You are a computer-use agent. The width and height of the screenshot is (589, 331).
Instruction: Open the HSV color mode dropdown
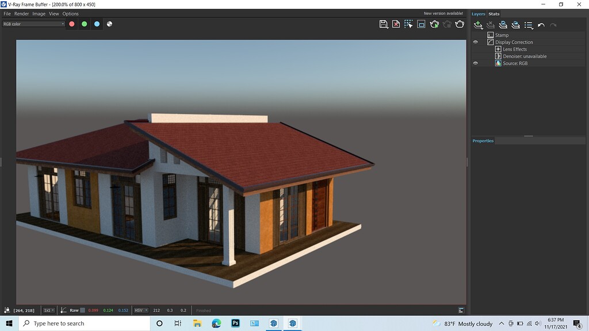tap(140, 310)
